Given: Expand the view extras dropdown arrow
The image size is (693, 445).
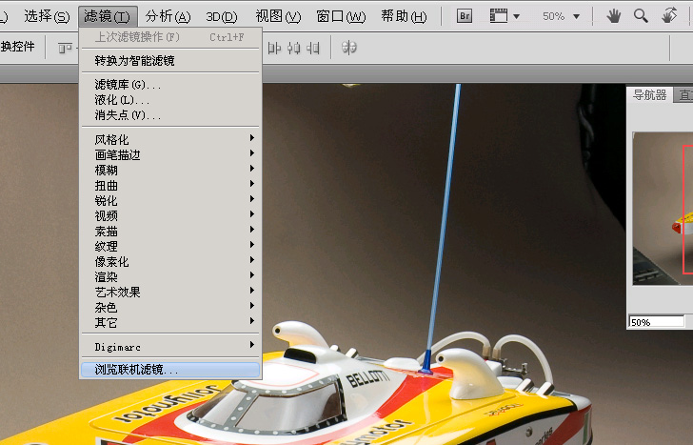Looking at the screenshot, I should 516,17.
